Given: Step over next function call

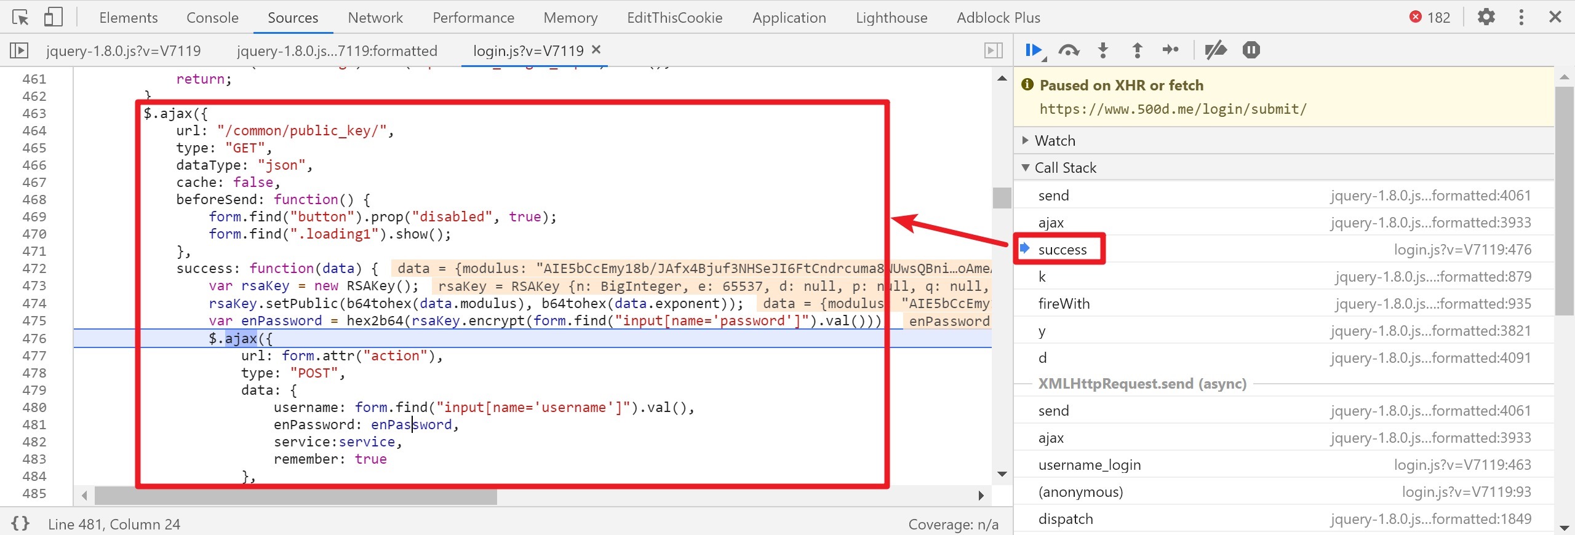Looking at the screenshot, I should [x=1069, y=50].
